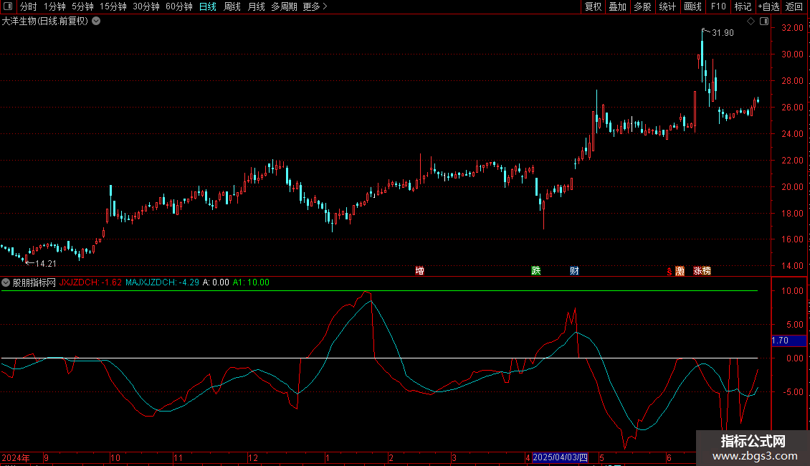Click the 标记 mark button
810x466 pixels.
coord(743,6)
